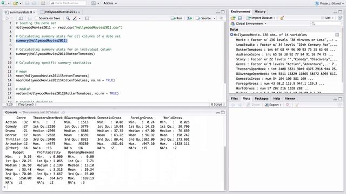Image resolution: width=346 pixels, height=194 pixels.
Task: Click the Open File folder icon
Action: [15, 3]
